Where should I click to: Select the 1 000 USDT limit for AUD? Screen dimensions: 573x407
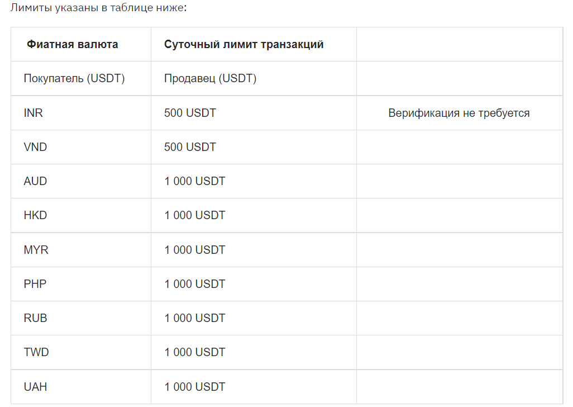click(x=194, y=182)
